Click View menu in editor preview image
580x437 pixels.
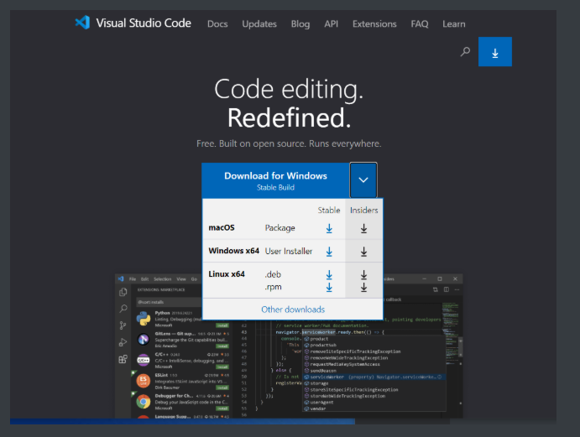tap(181, 279)
